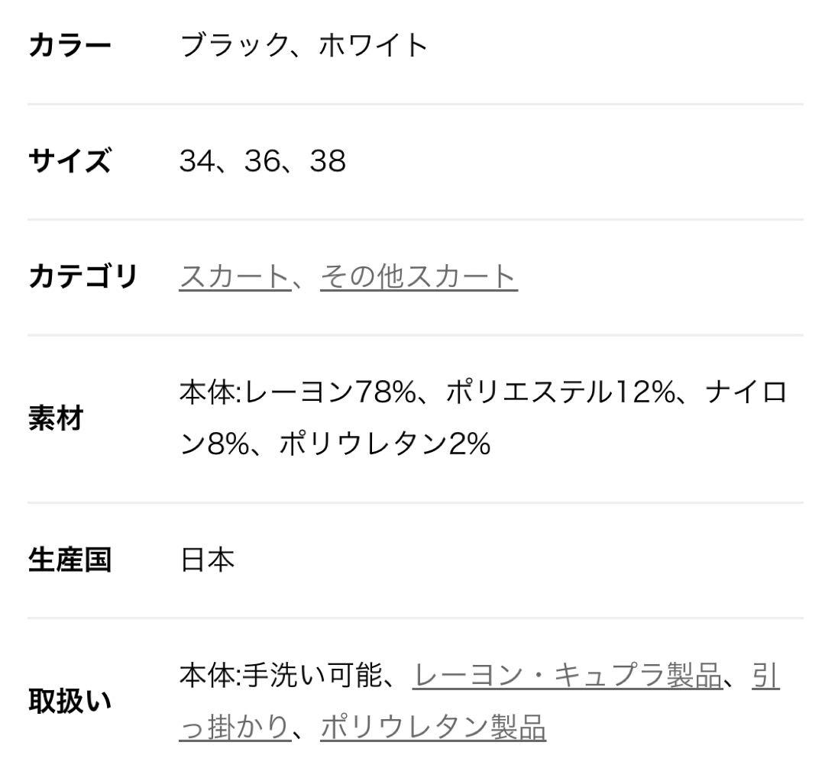This screenshot has width=825, height=781.
Task: Click the サイズ row label
Action: point(70,161)
